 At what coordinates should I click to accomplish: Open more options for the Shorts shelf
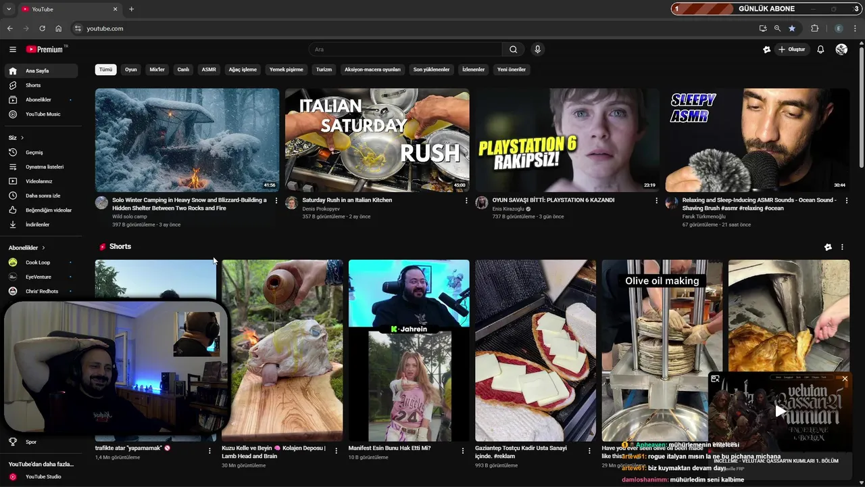click(842, 247)
